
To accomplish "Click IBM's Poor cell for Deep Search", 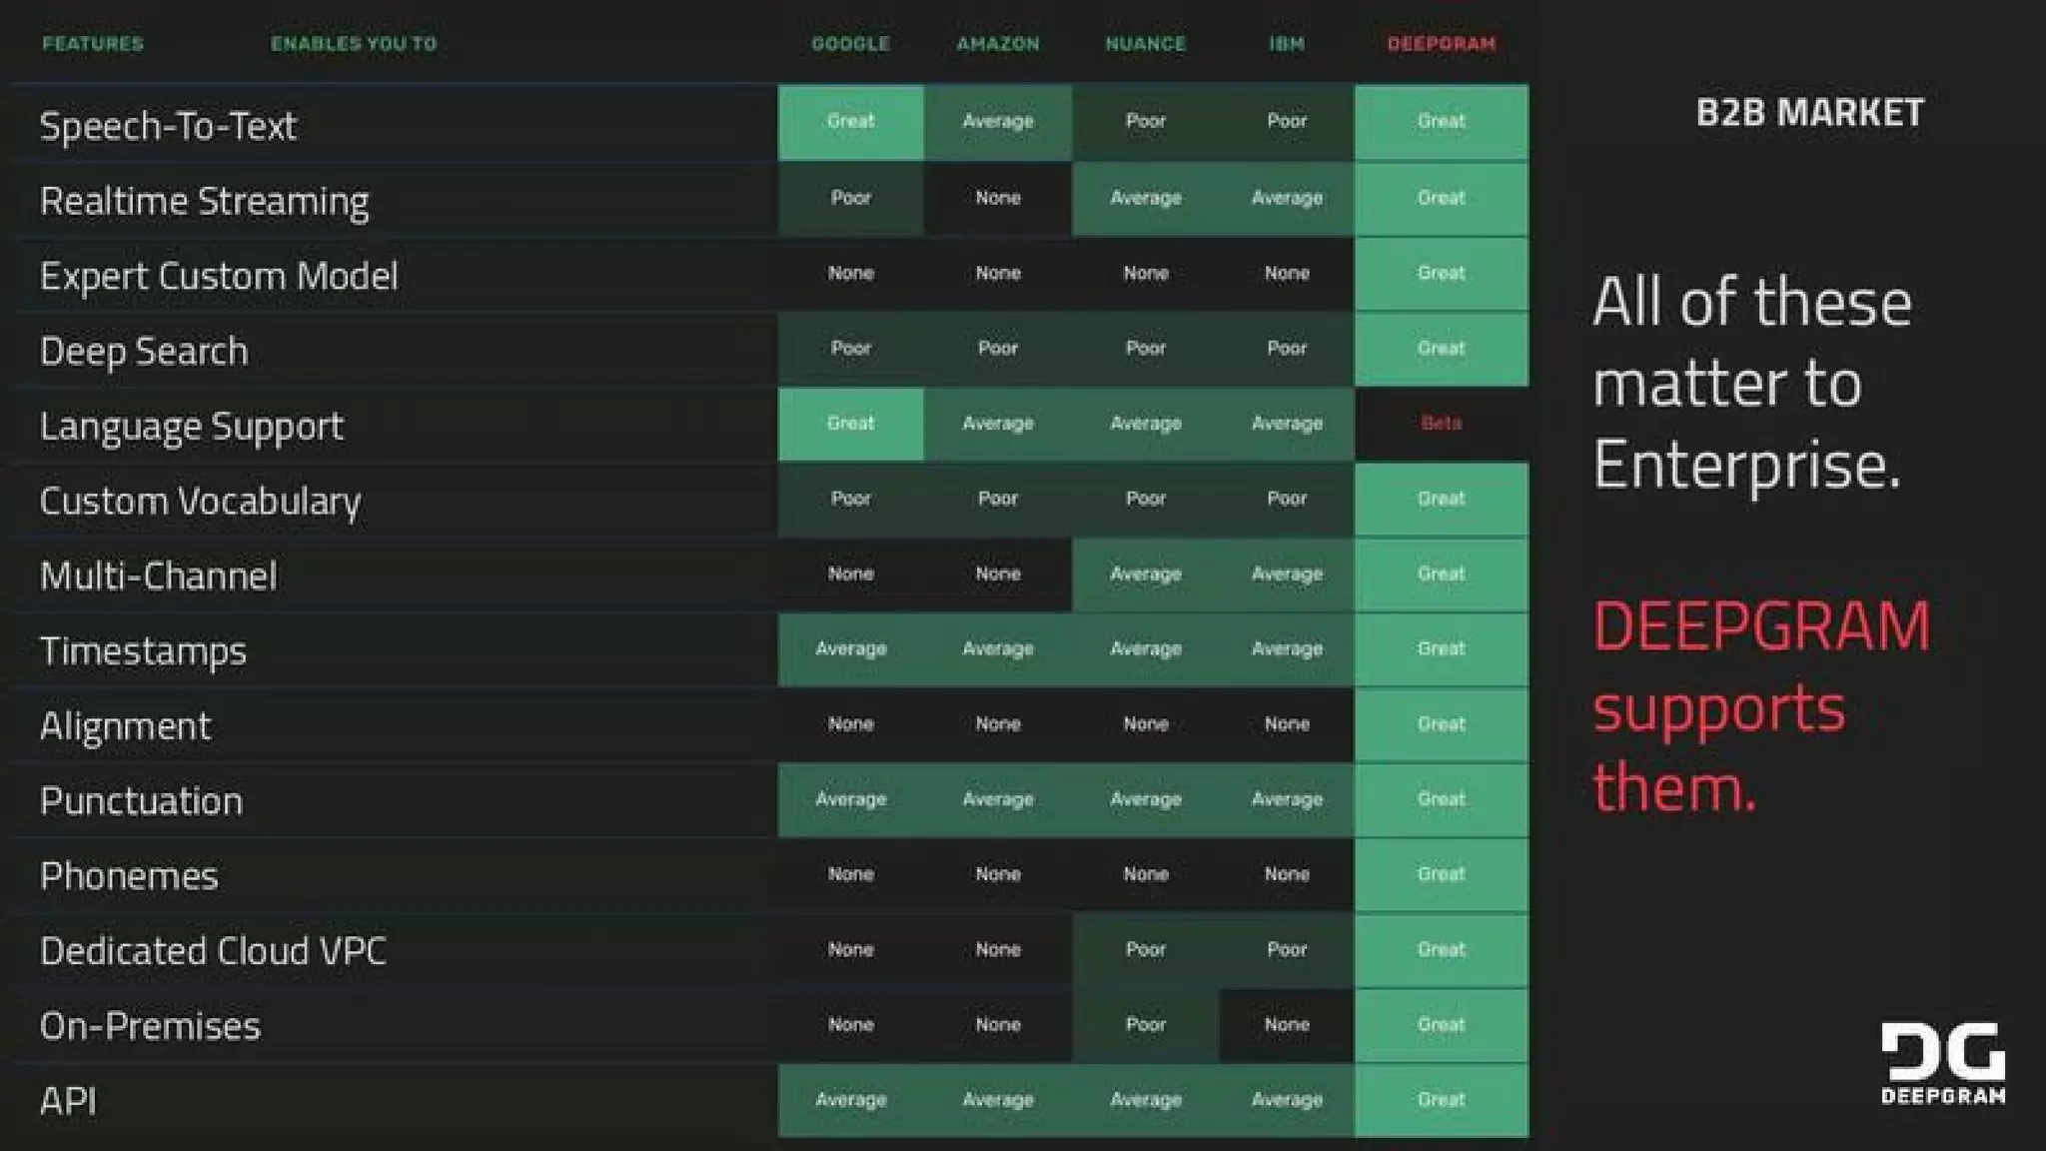I will pos(1287,349).
